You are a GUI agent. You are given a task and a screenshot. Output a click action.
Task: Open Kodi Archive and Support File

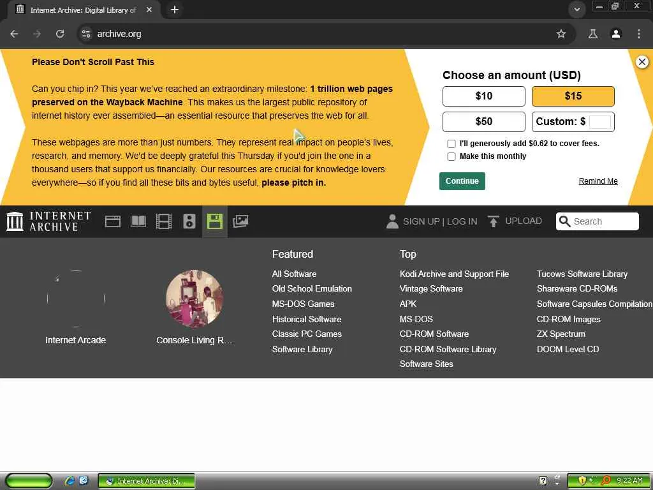454,274
